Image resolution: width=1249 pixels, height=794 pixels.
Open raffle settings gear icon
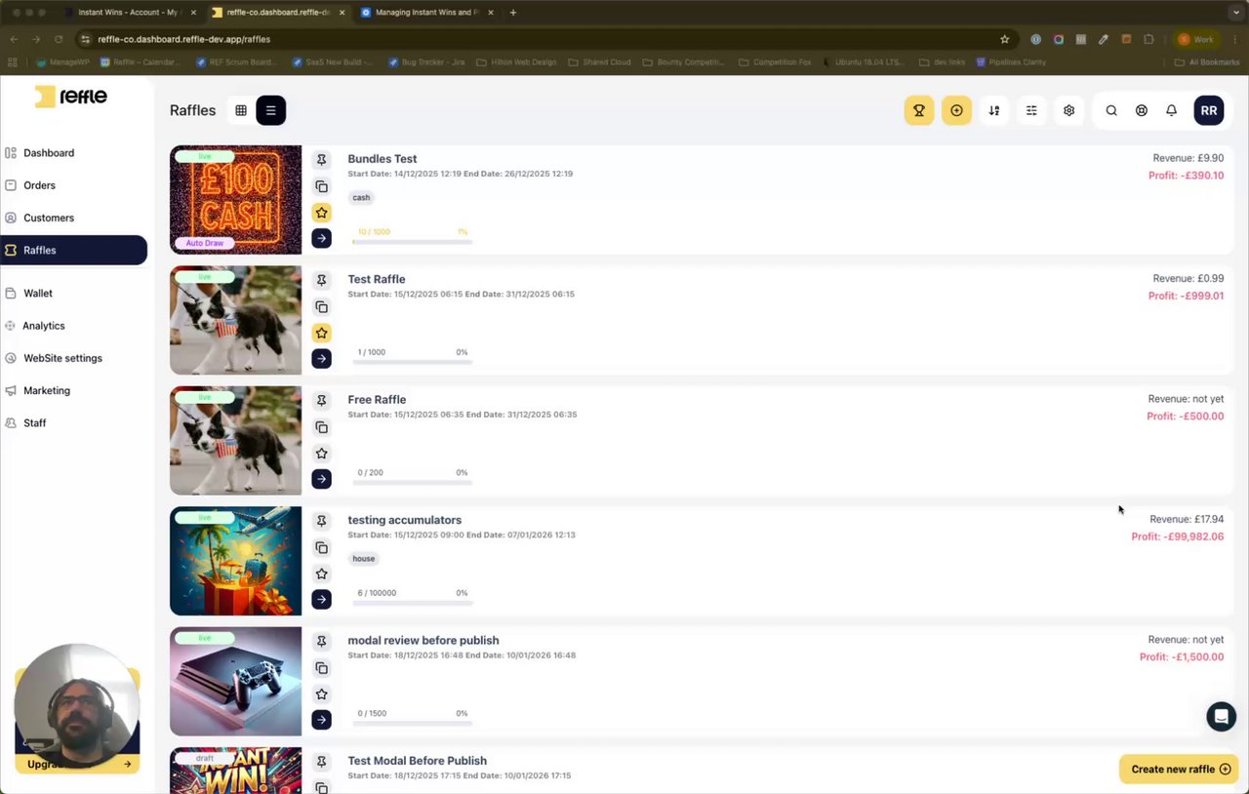1069,110
